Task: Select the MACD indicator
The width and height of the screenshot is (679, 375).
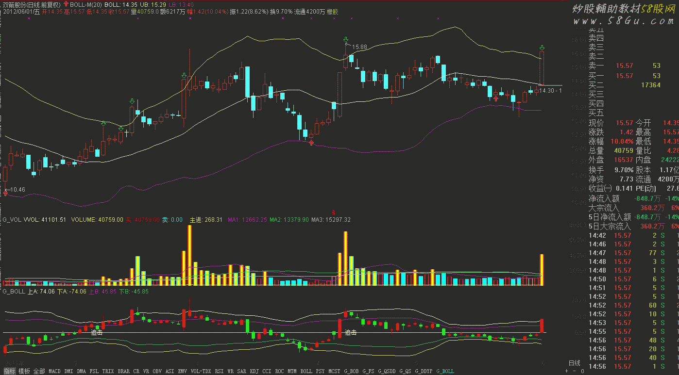Action: [x=55, y=371]
